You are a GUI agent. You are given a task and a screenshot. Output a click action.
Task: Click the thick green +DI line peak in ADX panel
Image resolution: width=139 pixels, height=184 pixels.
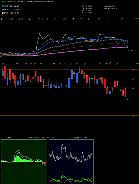coord(63,176)
